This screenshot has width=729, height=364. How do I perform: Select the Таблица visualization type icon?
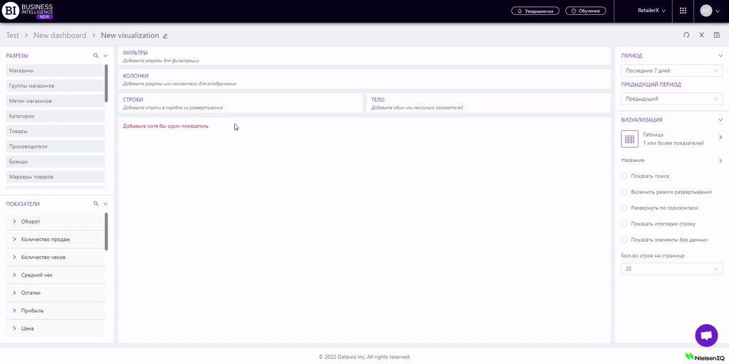[x=629, y=139]
